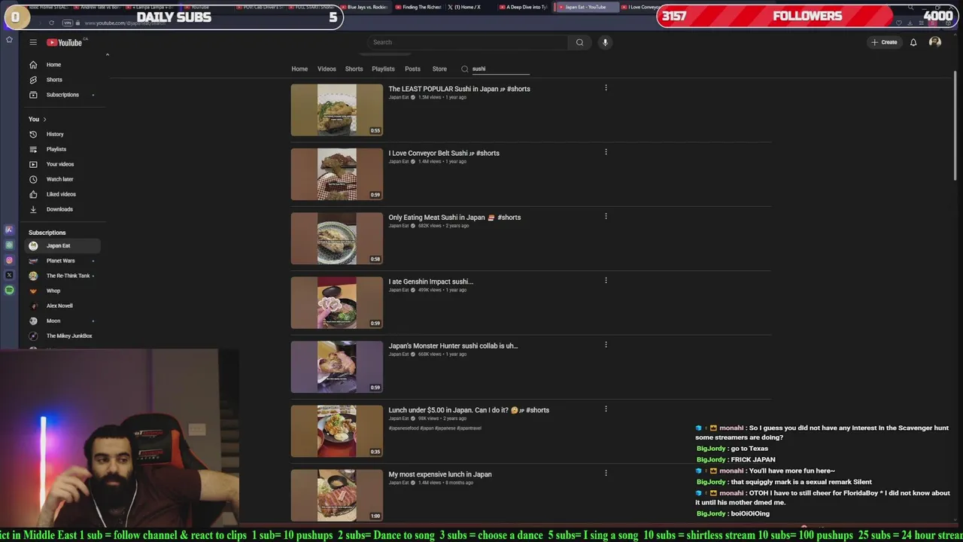
Task: Click title I ate Genshin Impact sushi
Action: [x=430, y=282]
